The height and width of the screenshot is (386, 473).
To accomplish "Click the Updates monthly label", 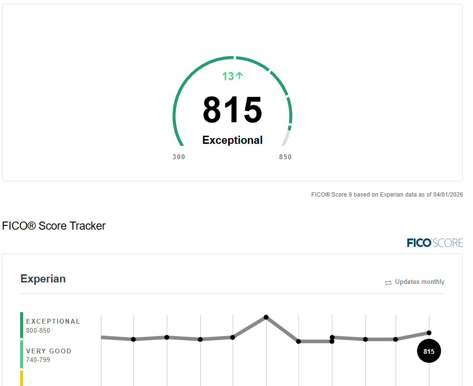I will coord(420,282).
